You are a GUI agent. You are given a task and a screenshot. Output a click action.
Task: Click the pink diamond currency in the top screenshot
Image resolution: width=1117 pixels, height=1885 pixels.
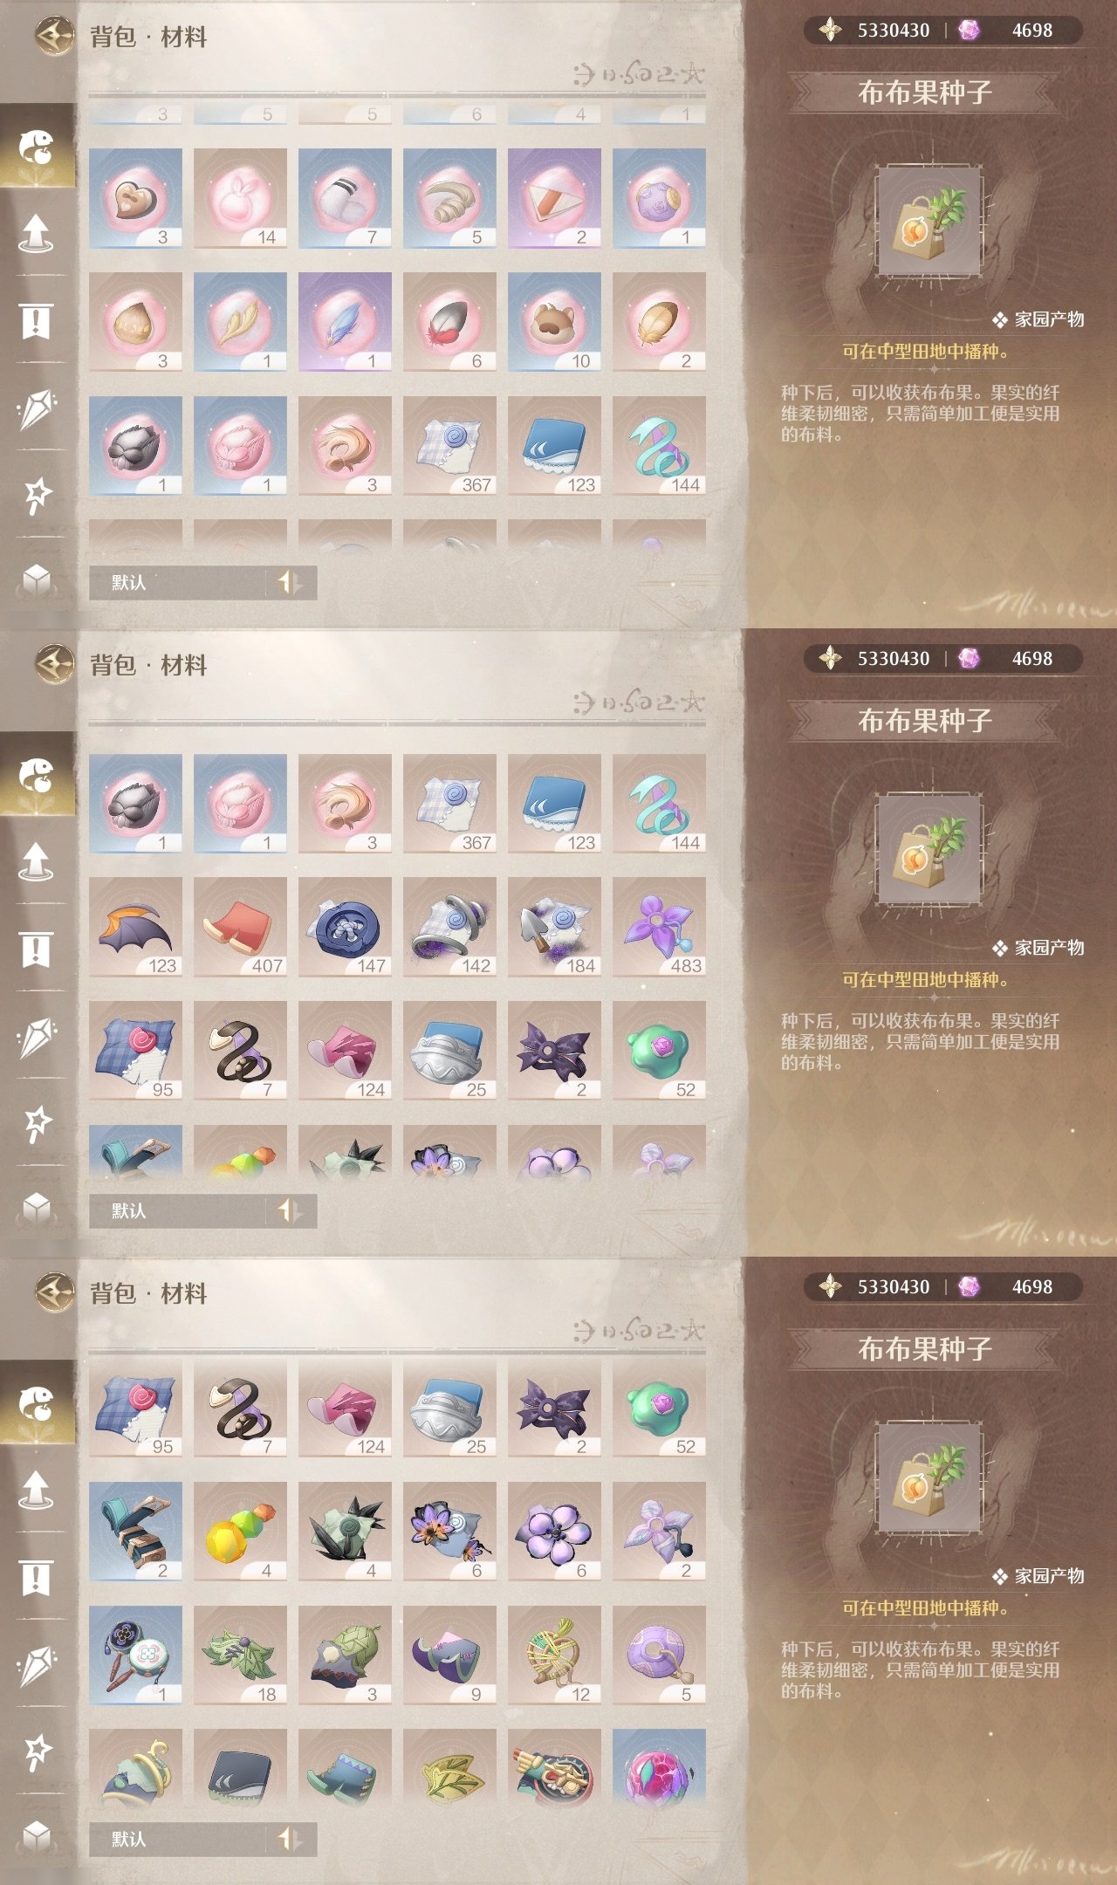coord(969,31)
